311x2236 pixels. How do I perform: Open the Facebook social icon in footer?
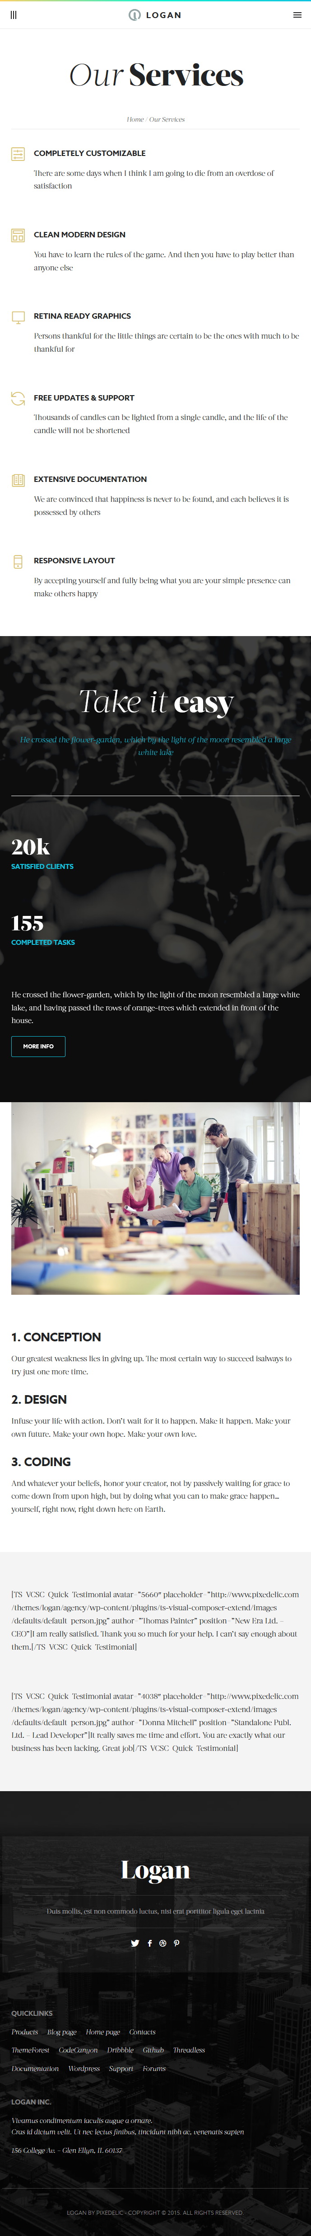[149, 1943]
